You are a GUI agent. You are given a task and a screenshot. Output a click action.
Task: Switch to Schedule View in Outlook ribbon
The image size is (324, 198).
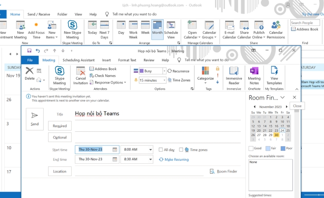click(x=171, y=30)
